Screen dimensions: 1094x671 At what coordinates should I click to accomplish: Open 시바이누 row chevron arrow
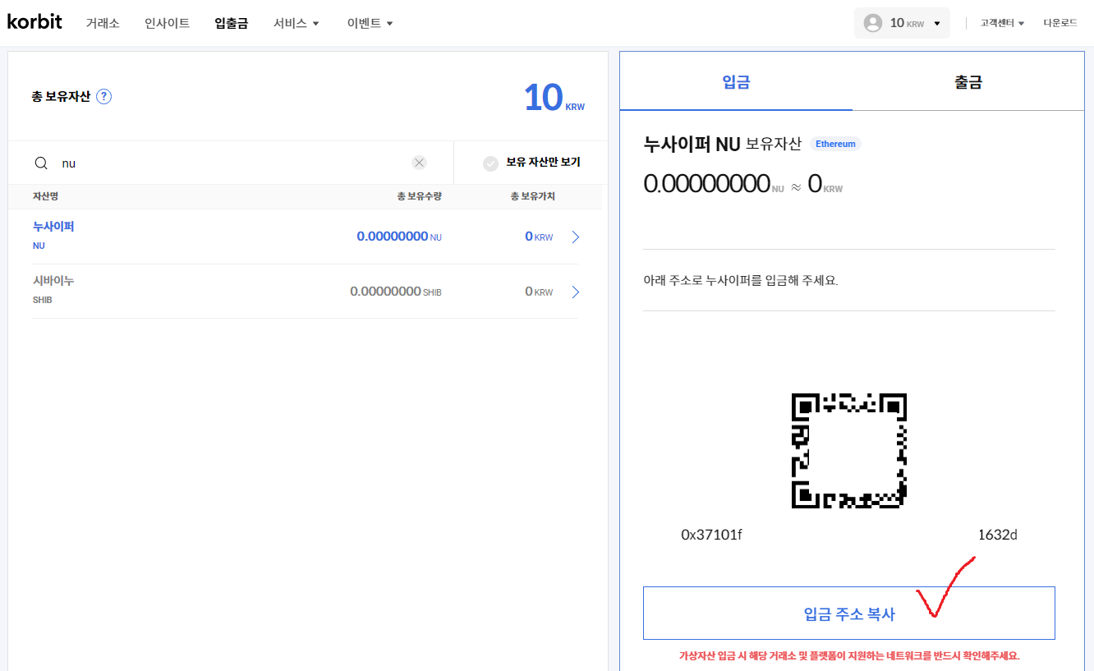(x=575, y=292)
